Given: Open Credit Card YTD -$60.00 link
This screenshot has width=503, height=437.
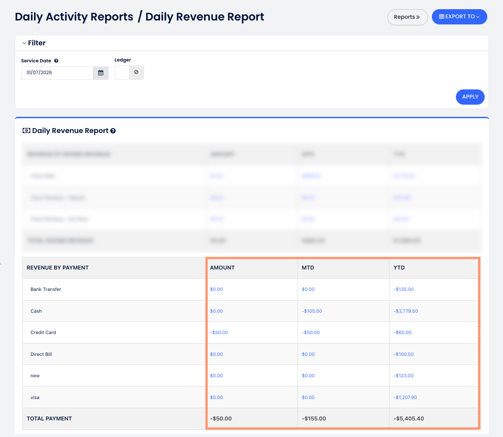Looking at the screenshot, I should tap(403, 332).
